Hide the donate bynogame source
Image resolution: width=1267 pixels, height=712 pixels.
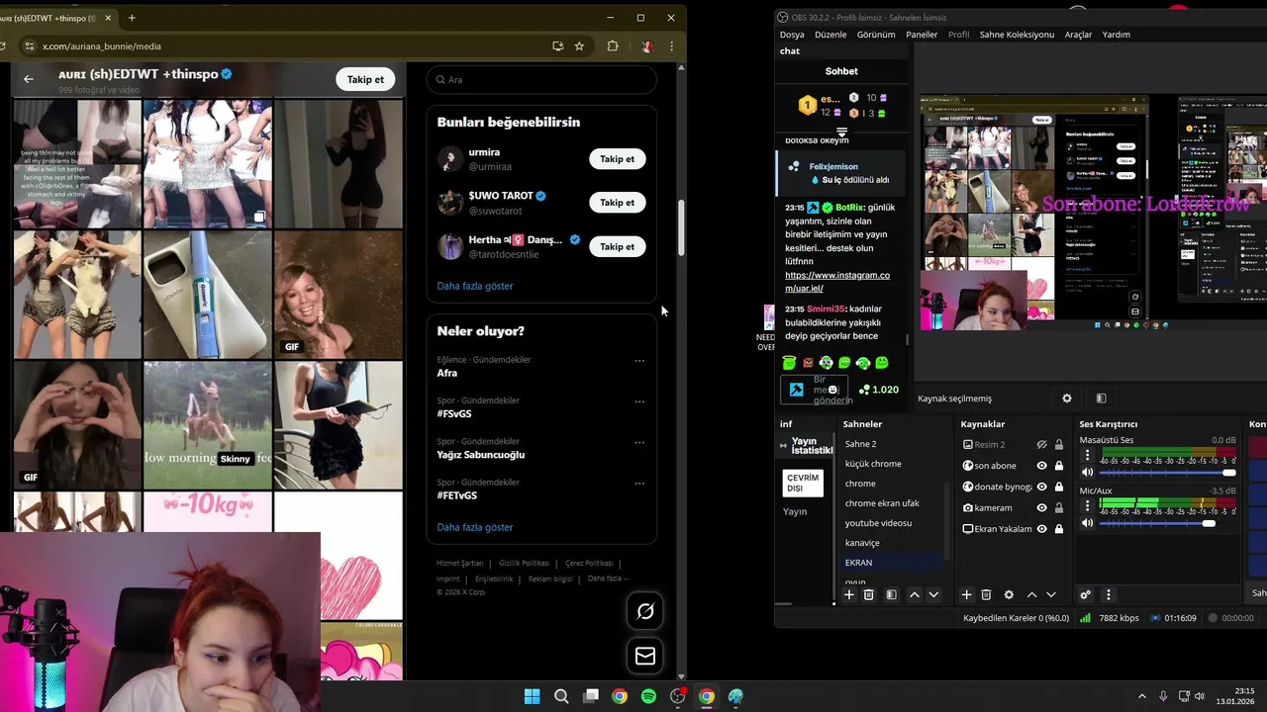(x=1041, y=487)
